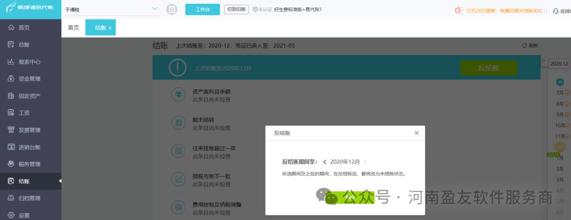
Task: Click the 期末结转 item text
Action: point(204,120)
